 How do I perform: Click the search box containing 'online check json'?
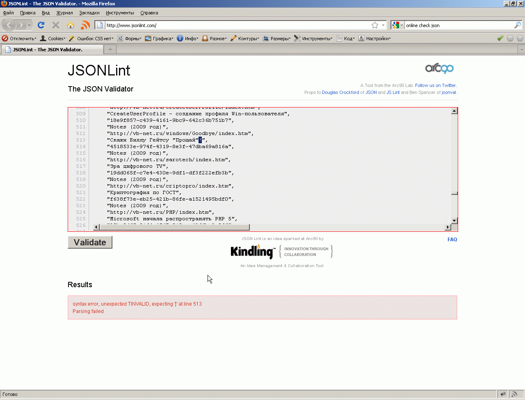[x=459, y=25]
